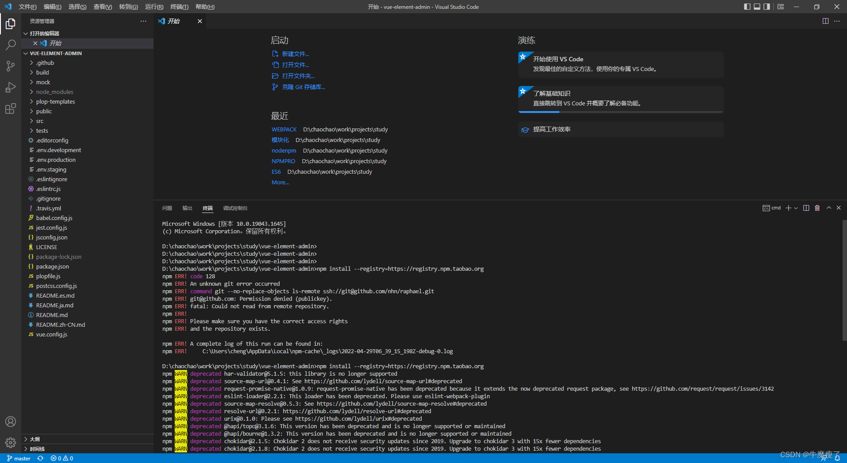Expand the src folder

pos(87,121)
